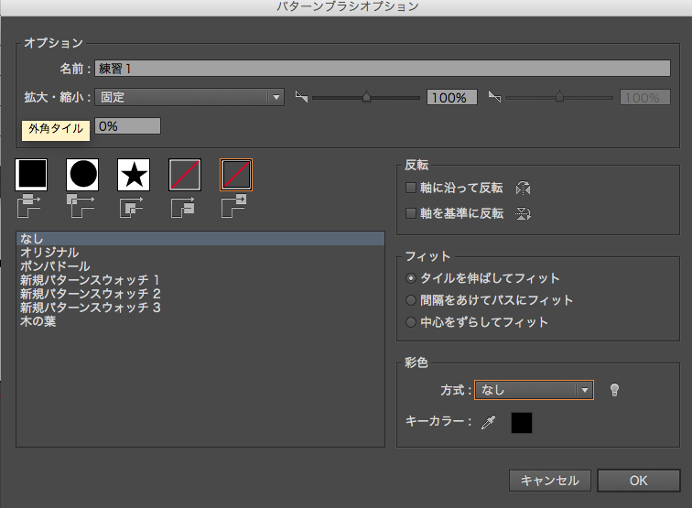Choose 木の葉 in the pattern list
The image size is (692, 508).
200,321
